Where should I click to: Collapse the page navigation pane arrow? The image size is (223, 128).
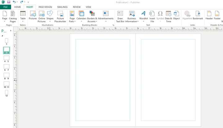[x=11, y=31]
